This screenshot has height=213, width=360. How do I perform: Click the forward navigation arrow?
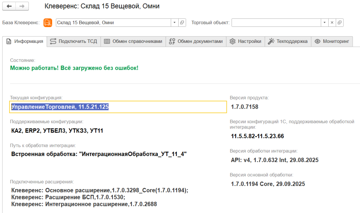click(x=22, y=7)
